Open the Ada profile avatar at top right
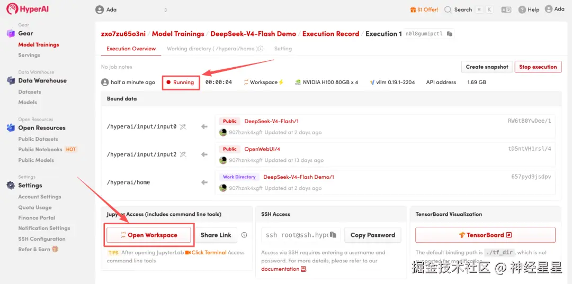This screenshot has width=572, height=284. coord(549,9)
